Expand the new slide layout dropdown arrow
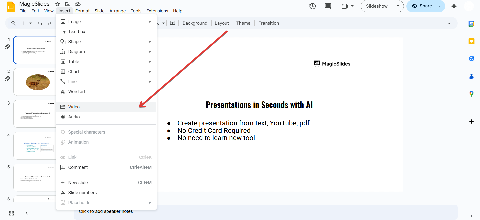The height and width of the screenshot is (220, 480). pyautogui.click(x=31, y=23)
